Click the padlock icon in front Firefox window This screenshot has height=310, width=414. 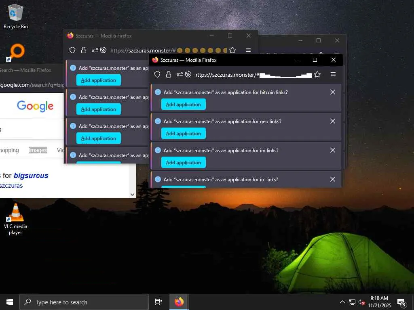click(x=169, y=75)
